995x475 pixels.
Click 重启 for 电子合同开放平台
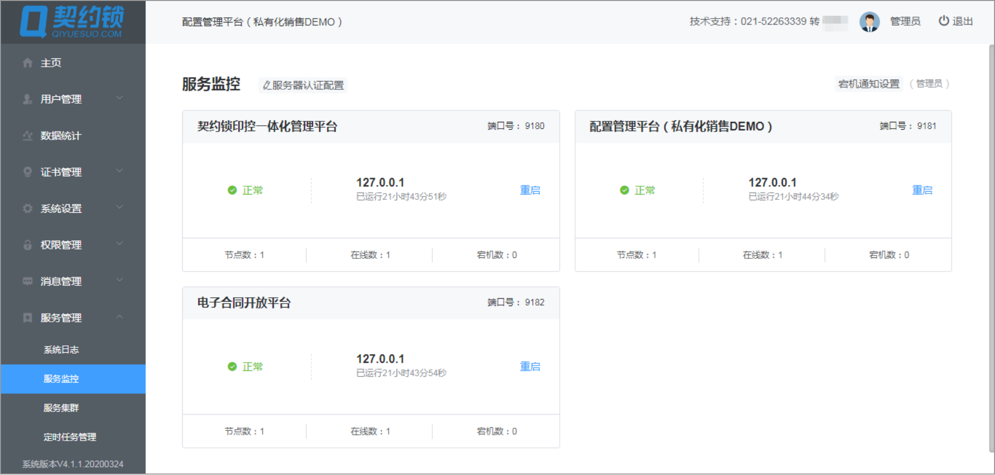[530, 366]
